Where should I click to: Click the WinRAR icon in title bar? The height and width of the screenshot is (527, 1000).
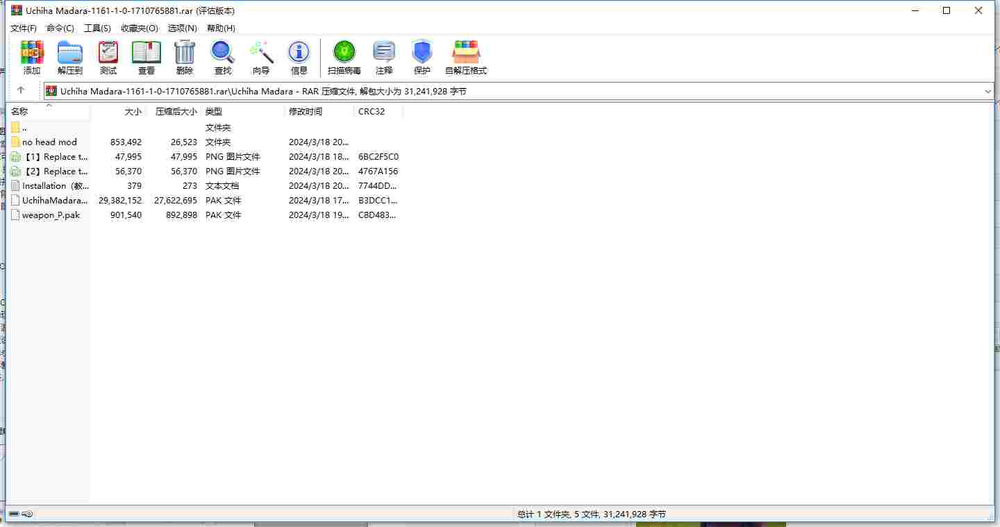point(17,10)
